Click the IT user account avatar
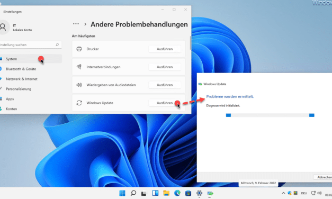Screen dimensions: 332x199 point(3,27)
